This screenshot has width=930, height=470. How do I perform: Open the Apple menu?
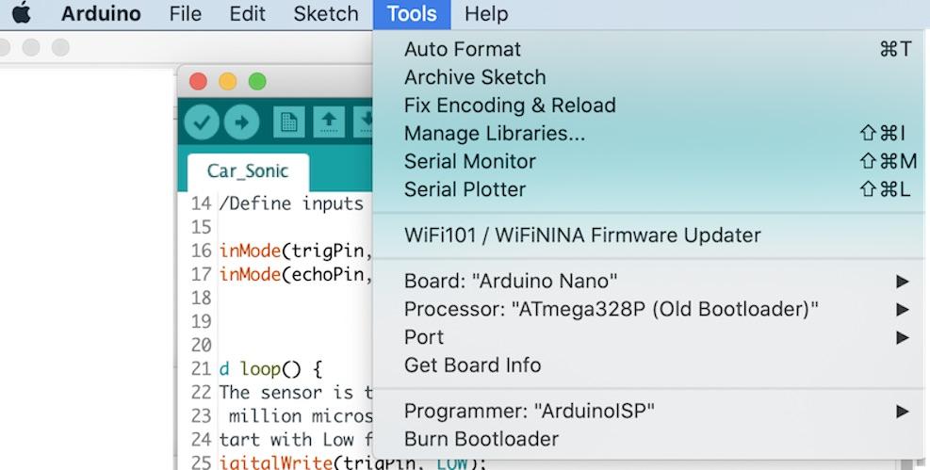coord(21,13)
